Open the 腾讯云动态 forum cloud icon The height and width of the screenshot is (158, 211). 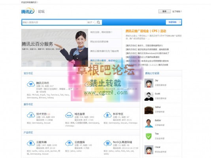coord(31,84)
